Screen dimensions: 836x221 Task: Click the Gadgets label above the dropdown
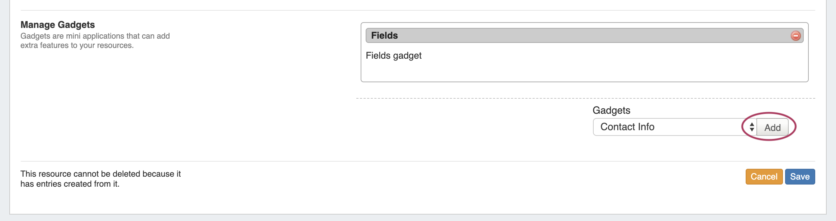(x=611, y=111)
